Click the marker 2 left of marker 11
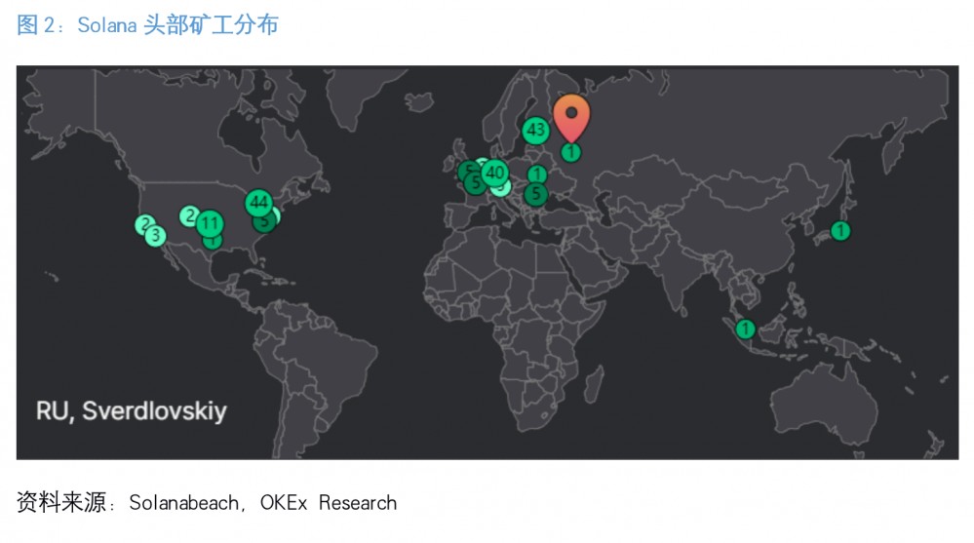 coord(190,215)
